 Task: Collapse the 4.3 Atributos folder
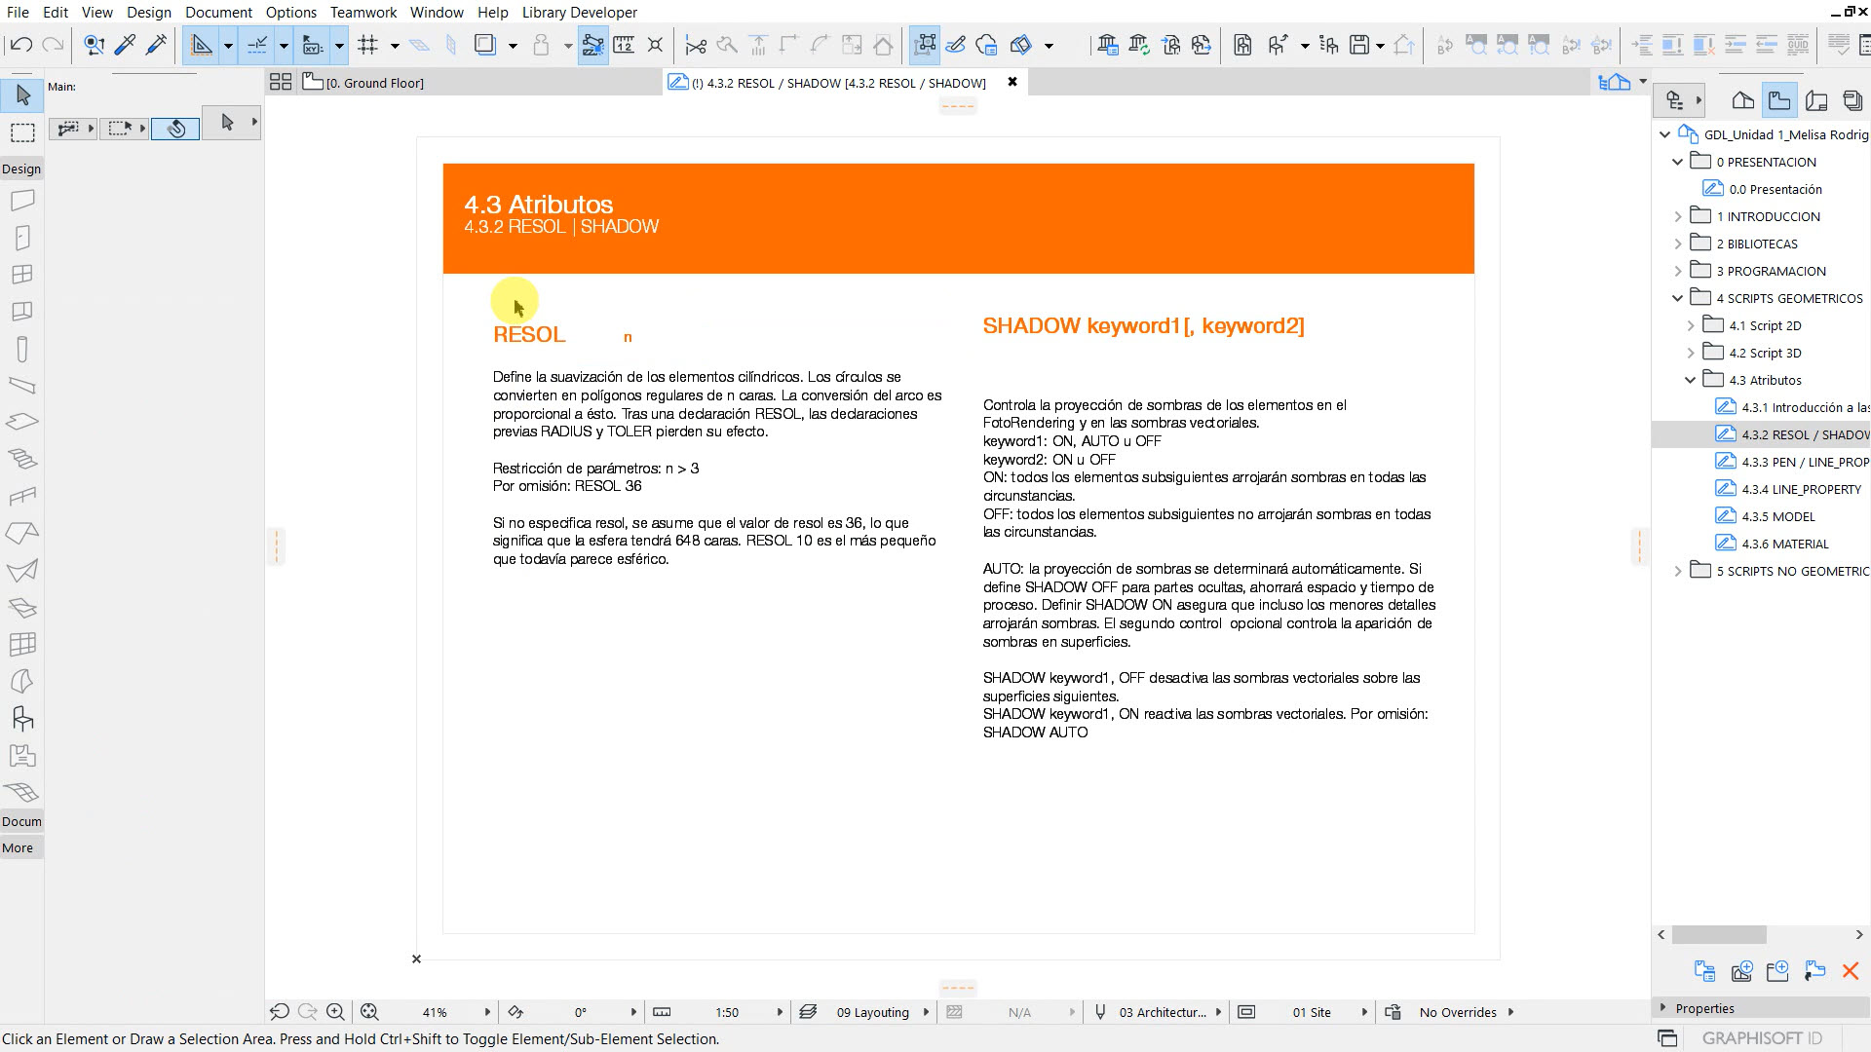click(x=1691, y=380)
